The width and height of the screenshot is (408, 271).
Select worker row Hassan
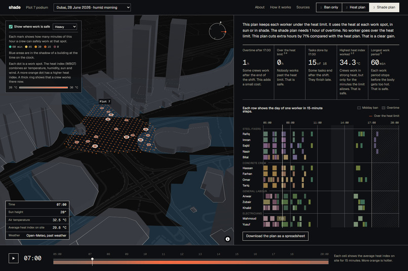click(320, 168)
